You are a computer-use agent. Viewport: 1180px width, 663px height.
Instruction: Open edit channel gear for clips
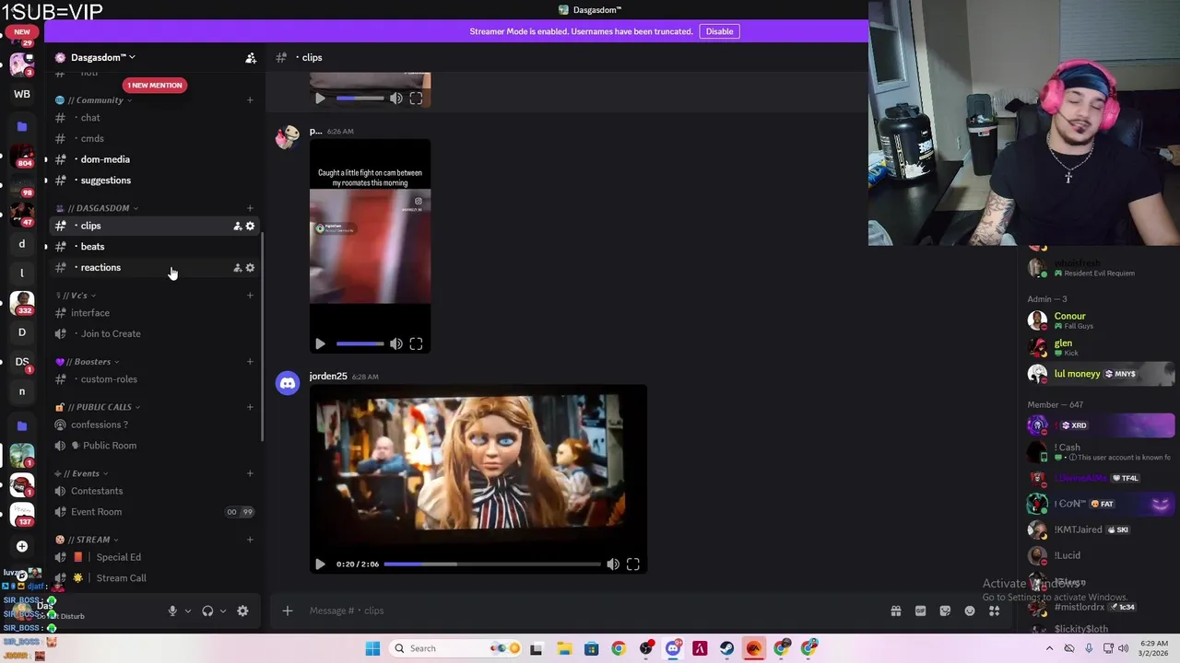coord(250,226)
